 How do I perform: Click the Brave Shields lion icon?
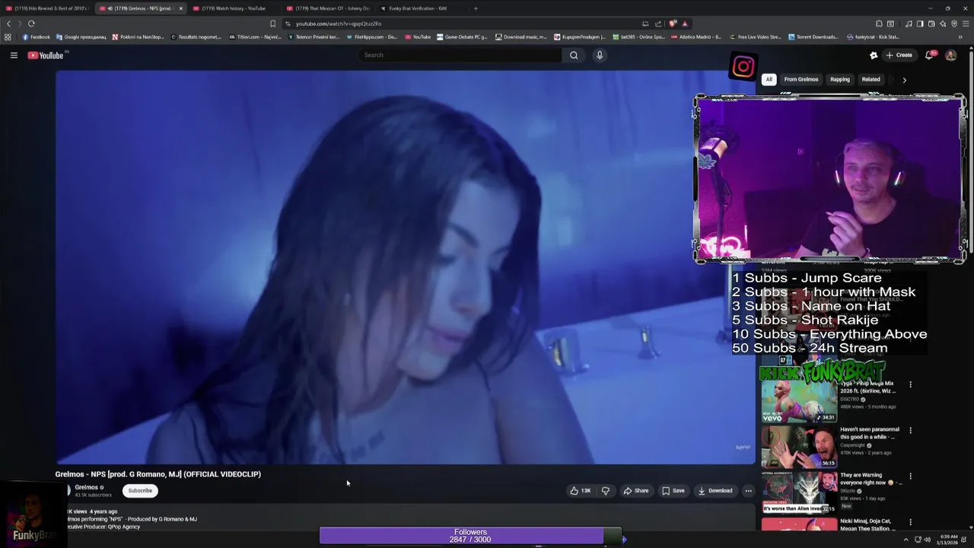pyautogui.click(x=673, y=24)
